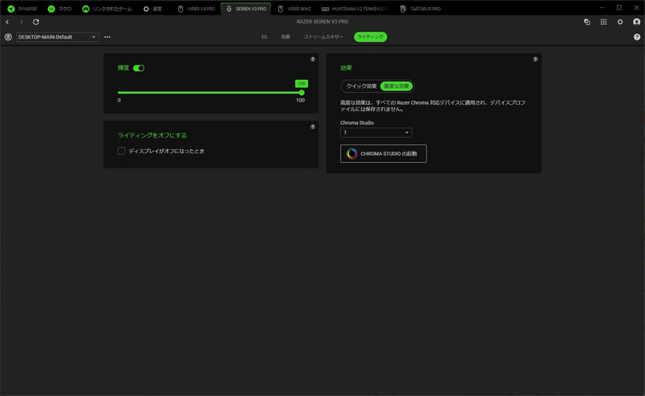
Task: Click the Chroma color ring icon
Action: 352,153
